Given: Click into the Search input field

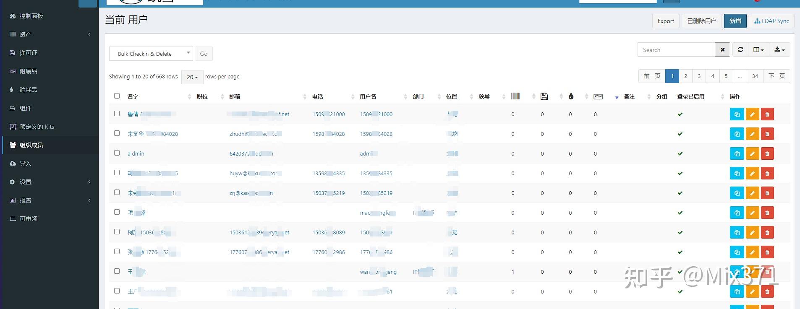Looking at the screenshot, I should [x=676, y=49].
